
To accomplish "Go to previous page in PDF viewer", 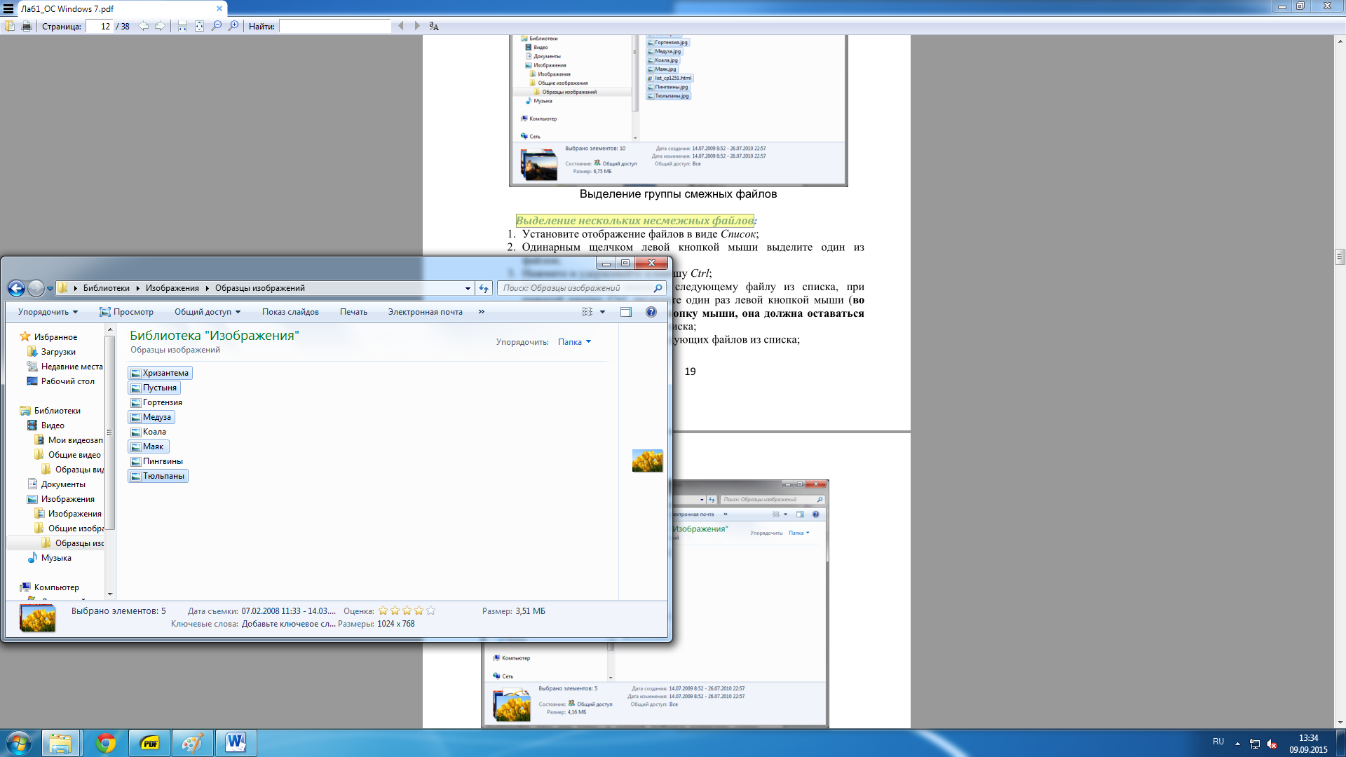I will coord(144,26).
